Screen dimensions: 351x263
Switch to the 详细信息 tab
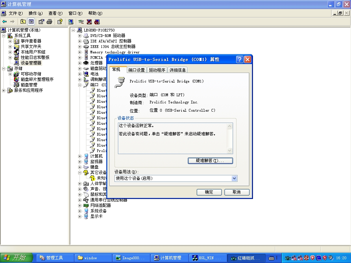click(x=178, y=70)
